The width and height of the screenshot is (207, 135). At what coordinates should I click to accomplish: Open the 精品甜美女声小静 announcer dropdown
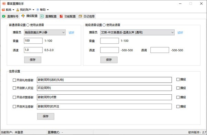coord(45,32)
